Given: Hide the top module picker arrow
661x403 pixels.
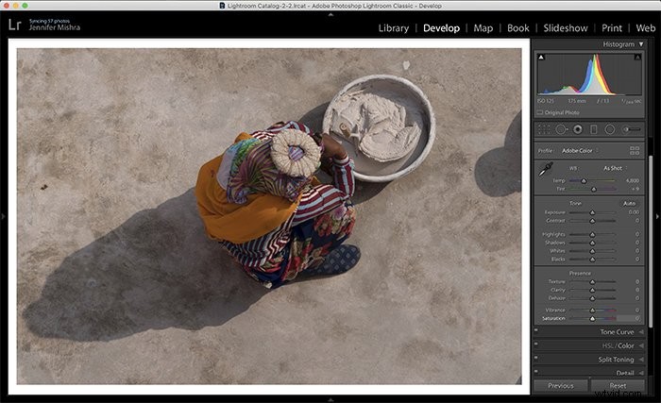Looking at the screenshot, I should (x=330, y=14).
